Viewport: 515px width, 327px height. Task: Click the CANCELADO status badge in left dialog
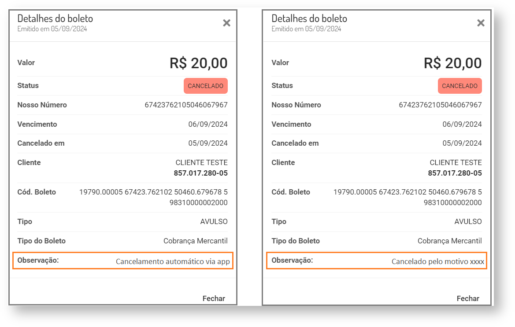[205, 86]
